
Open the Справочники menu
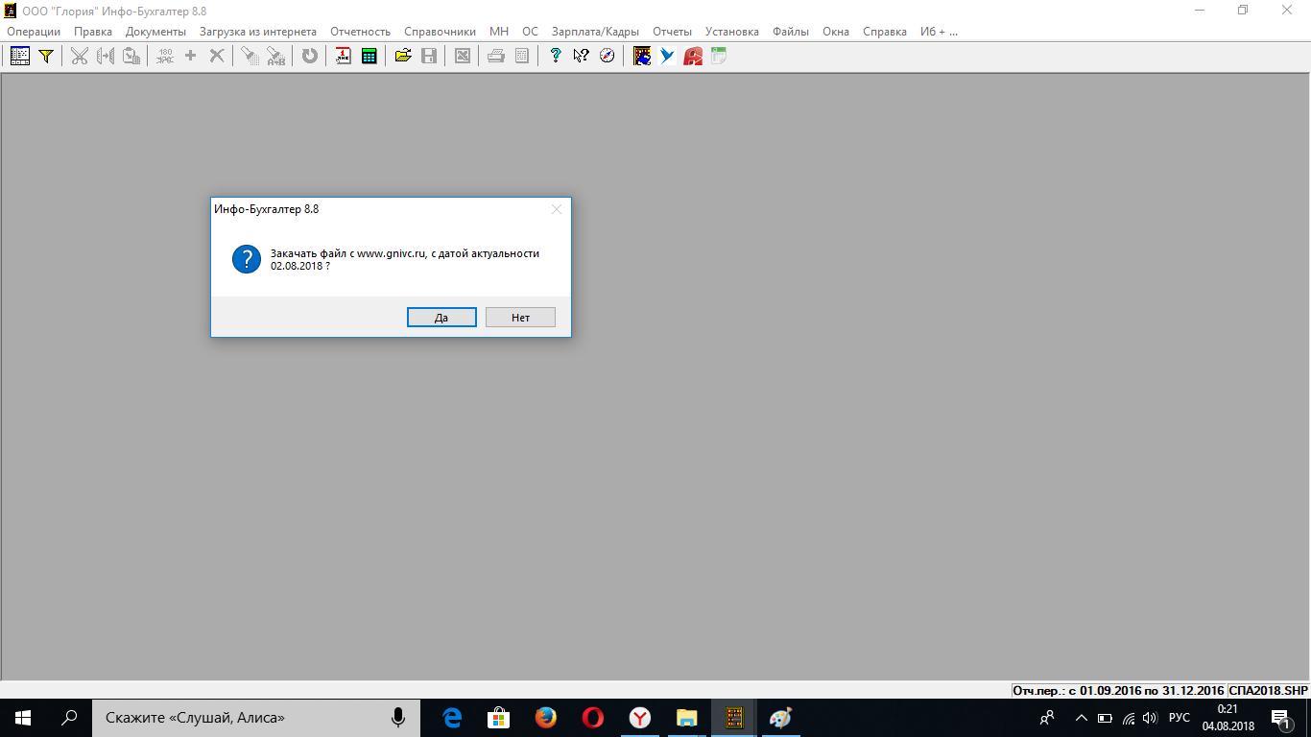pos(440,32)
